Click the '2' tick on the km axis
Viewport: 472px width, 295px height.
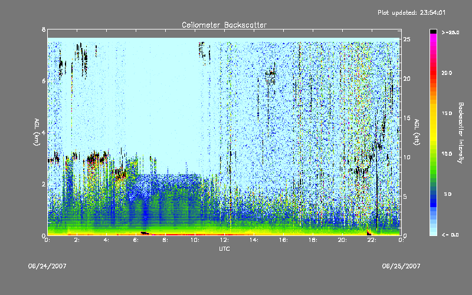tap(44, 184)
